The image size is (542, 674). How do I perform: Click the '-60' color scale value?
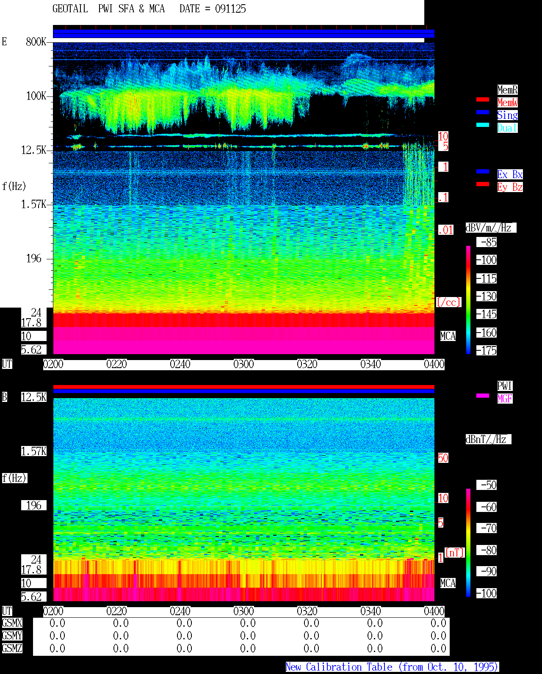[x=487, y=507]
